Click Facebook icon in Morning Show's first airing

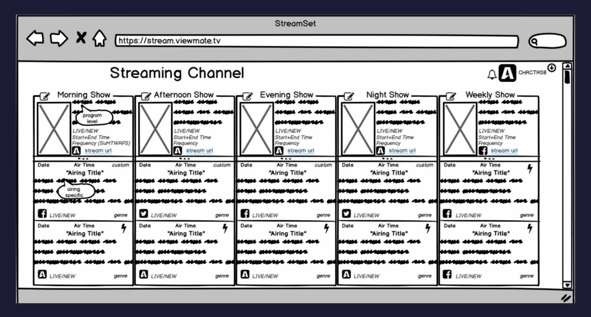42,214
